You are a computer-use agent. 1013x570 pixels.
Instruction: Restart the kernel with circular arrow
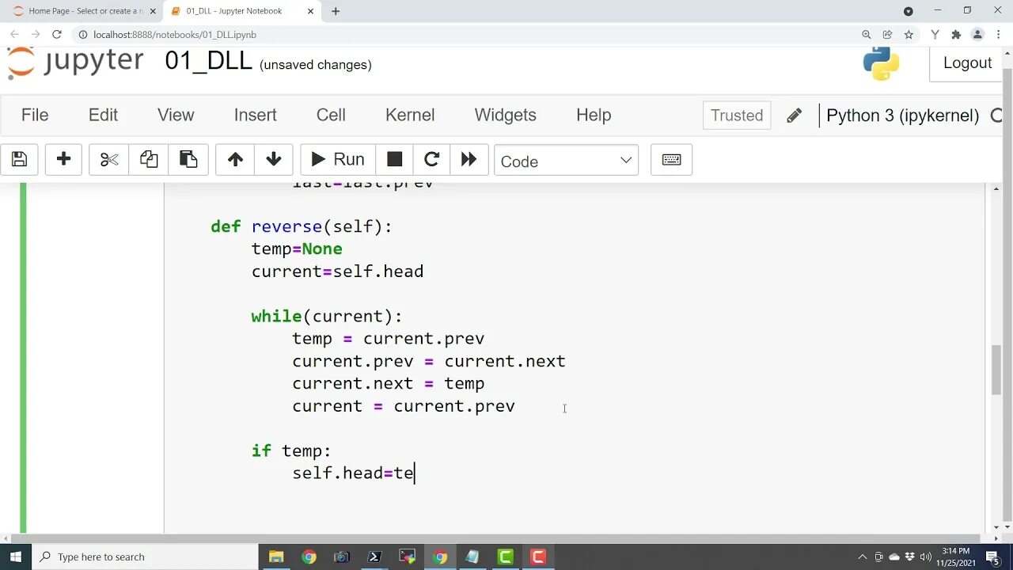click(x=431, y=160)
